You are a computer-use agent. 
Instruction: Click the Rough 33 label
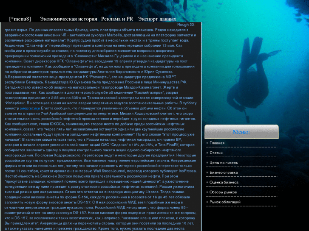[x=185, y=25]
